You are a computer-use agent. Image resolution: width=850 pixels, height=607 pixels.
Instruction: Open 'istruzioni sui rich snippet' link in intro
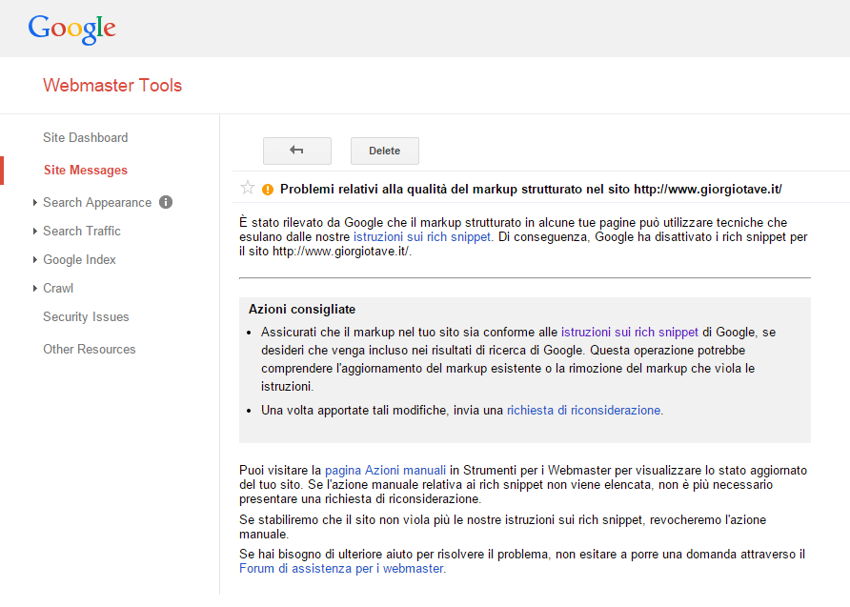422,236
